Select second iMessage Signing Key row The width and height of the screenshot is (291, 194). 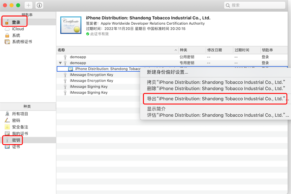pyautogui.click(x=98, y=92)
